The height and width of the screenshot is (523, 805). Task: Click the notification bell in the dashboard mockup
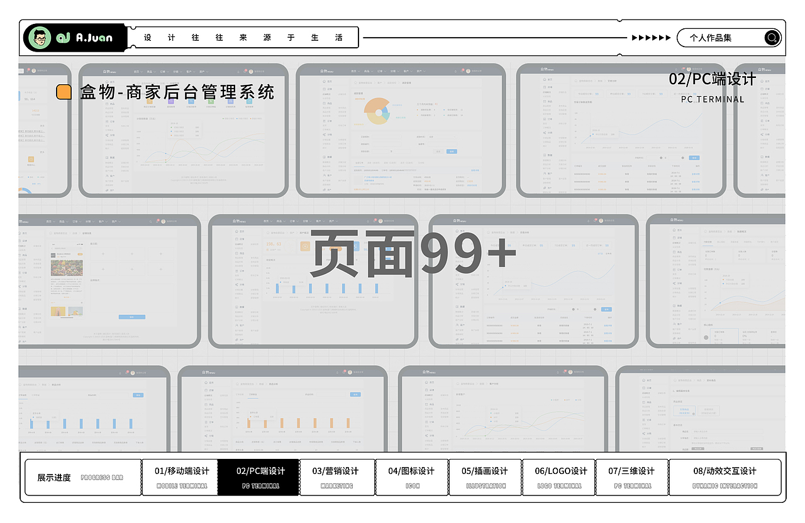click(462, 71)
